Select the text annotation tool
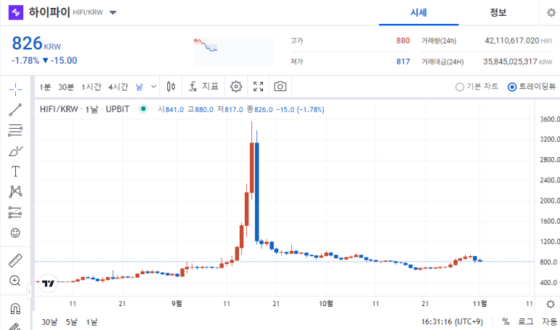 (x=15, y=172)
